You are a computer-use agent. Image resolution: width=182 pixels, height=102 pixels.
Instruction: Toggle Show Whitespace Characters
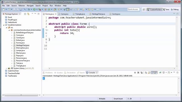click(x=74, y=9)
